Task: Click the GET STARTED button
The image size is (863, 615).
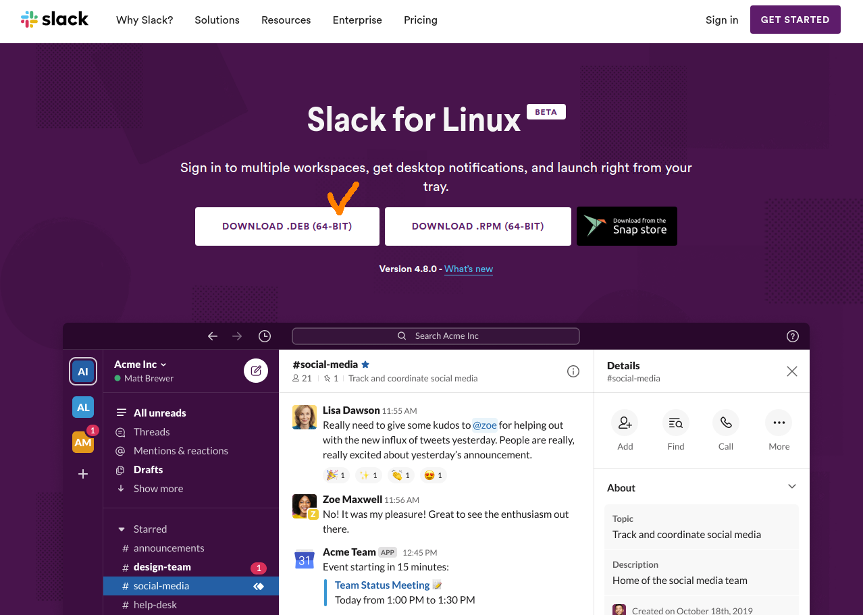Action: (795, 20)
